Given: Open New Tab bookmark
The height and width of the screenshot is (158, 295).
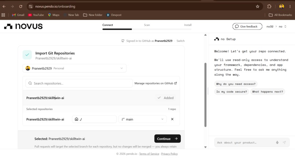Looking at the screenshot, I should point(71,15).
